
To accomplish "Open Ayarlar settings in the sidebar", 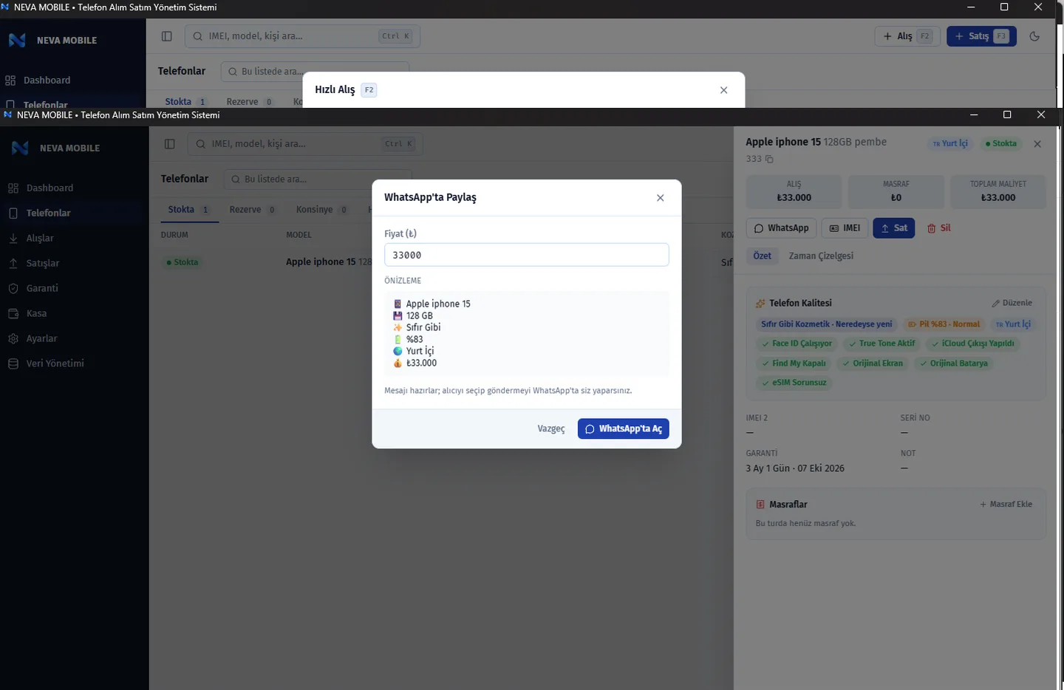I will point(41,338).
